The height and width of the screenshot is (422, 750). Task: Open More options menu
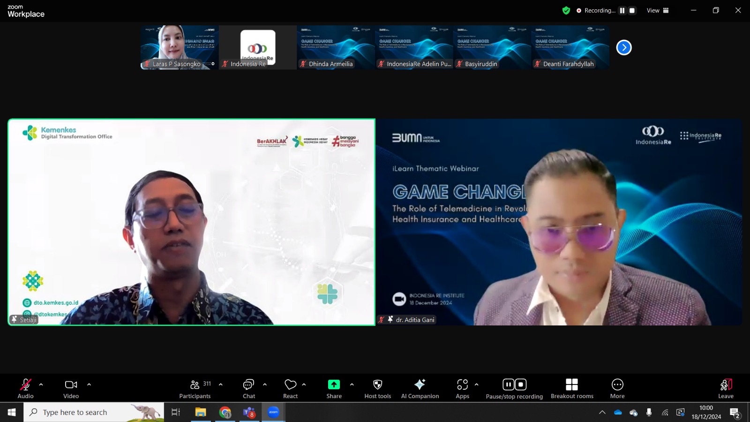(x=617, y=389)
